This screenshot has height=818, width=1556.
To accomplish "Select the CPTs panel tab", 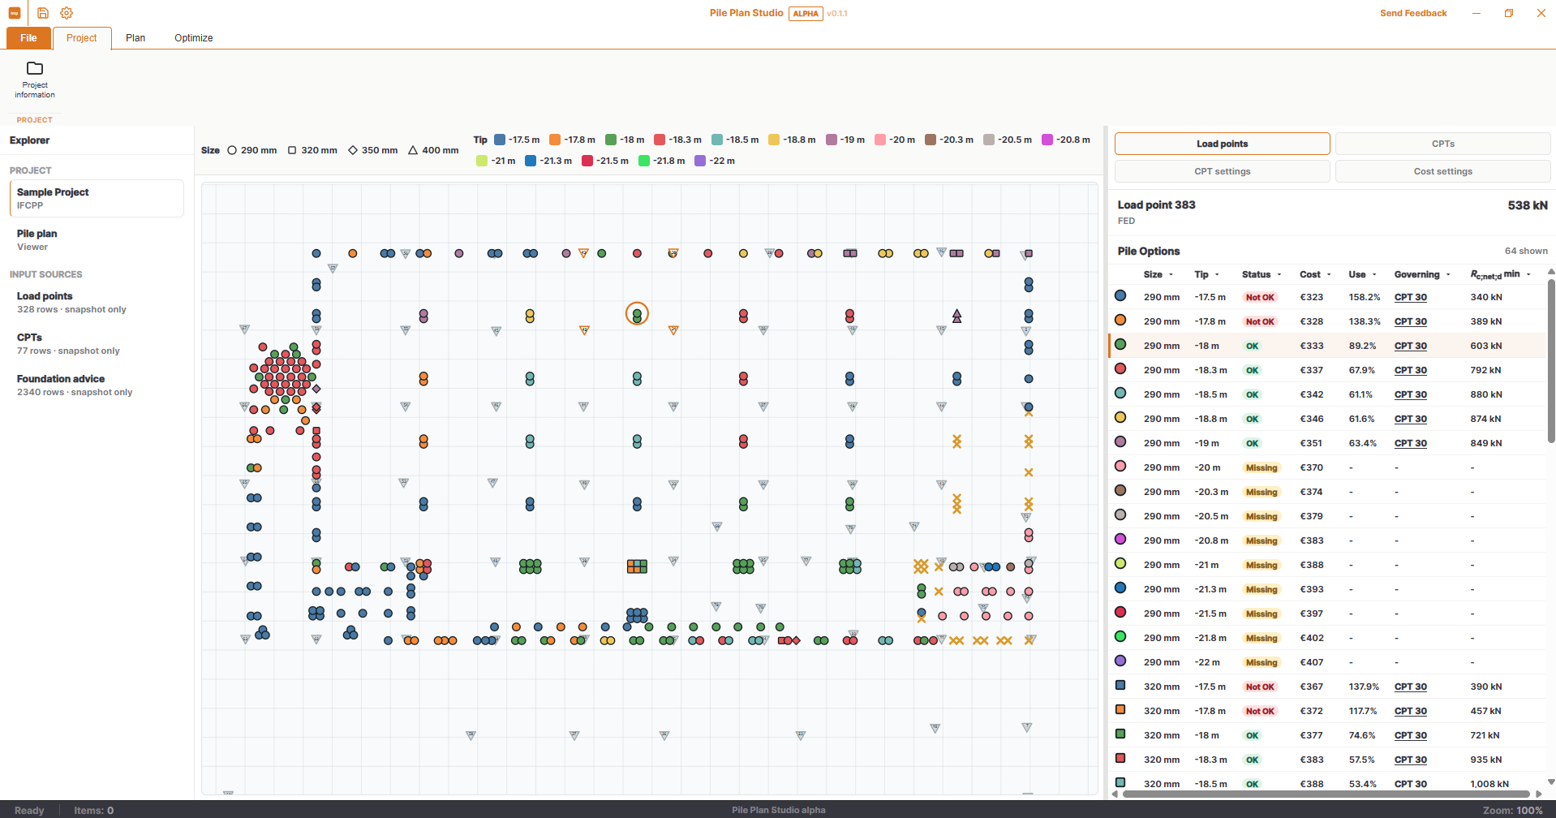I will point(1442,144).
